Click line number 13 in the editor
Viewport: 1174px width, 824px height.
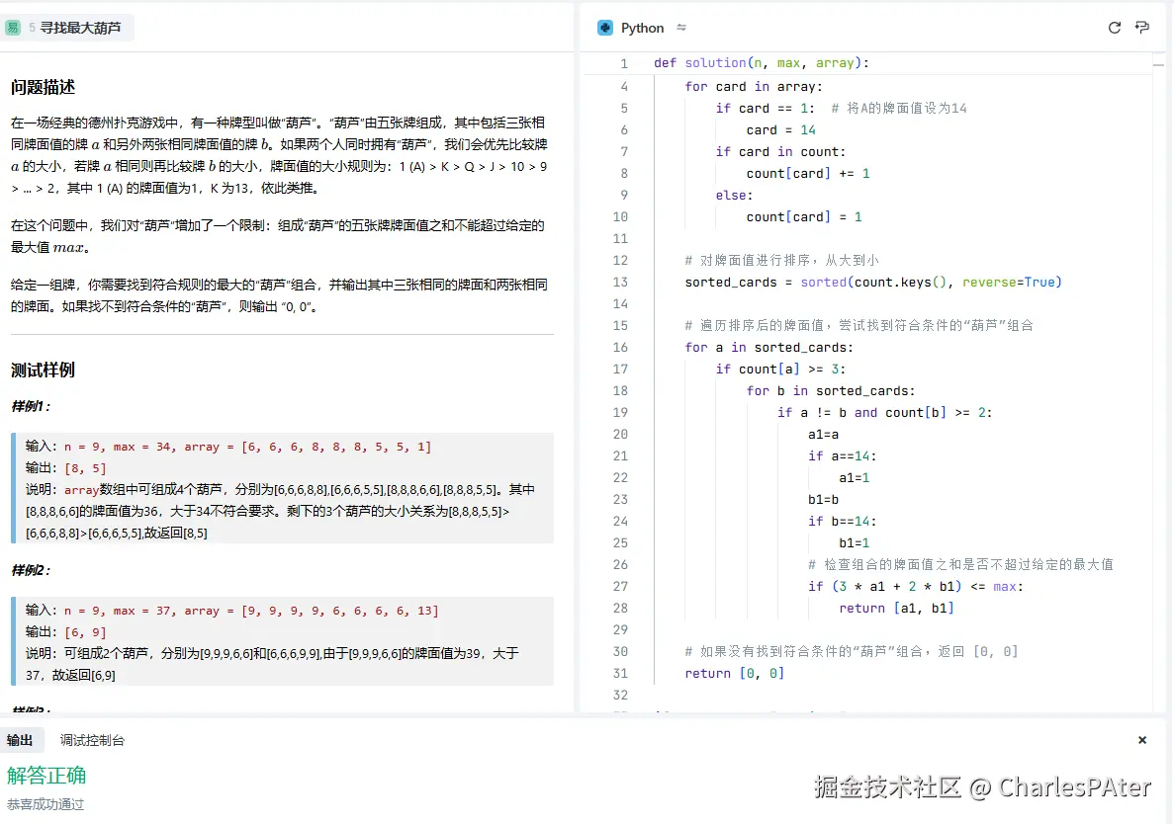point(619,282)
